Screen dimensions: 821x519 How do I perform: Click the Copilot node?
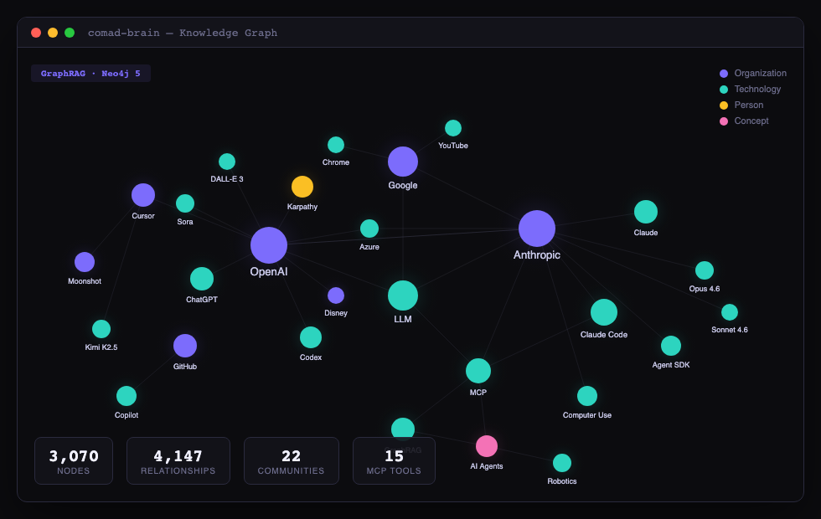click(x=127, y=395)
